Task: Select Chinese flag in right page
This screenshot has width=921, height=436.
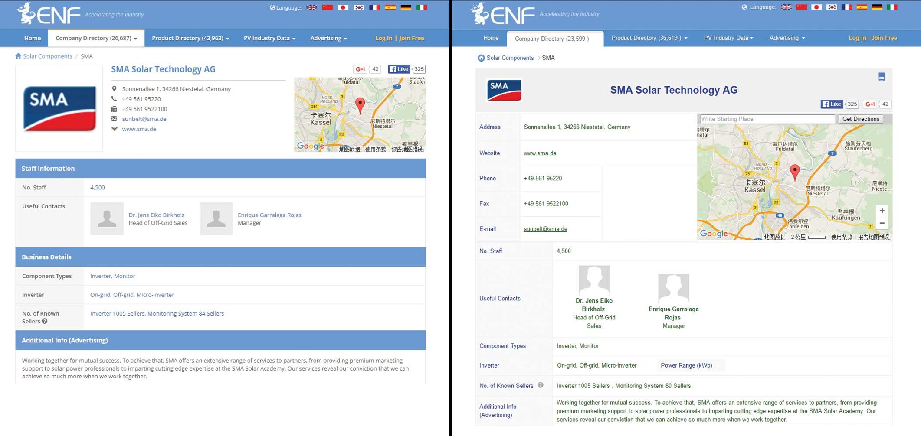Action: pyautogui.click(x=802, y=7)
